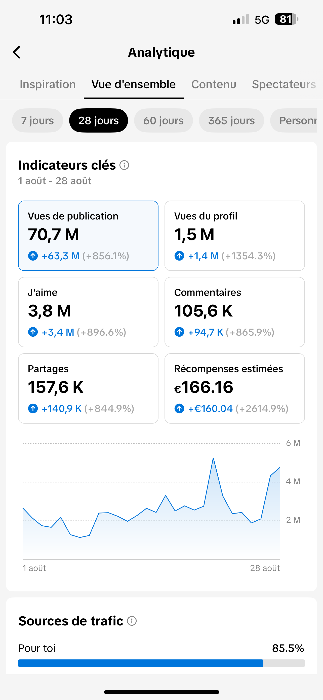Switch to the Spectateurs tab

click(284, 84)
